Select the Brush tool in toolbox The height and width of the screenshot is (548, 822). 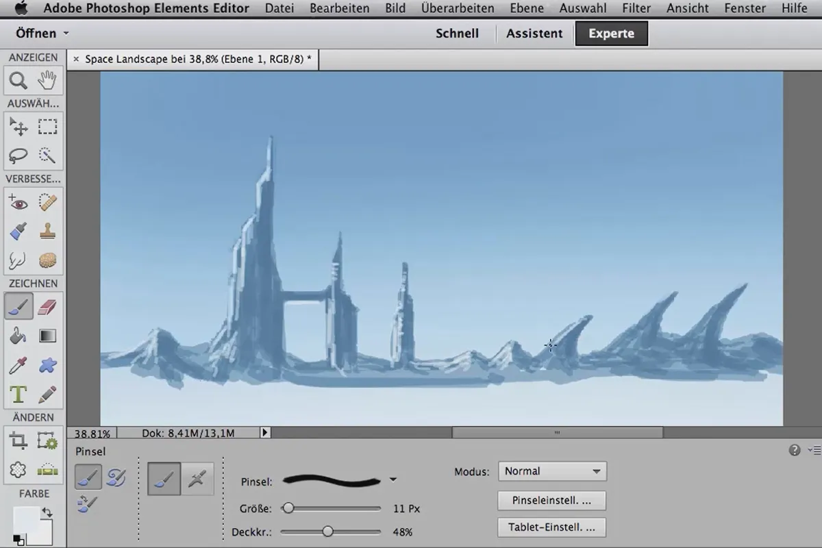18,307
